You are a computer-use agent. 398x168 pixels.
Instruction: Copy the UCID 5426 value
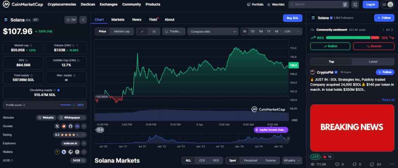tap(83, 160)
